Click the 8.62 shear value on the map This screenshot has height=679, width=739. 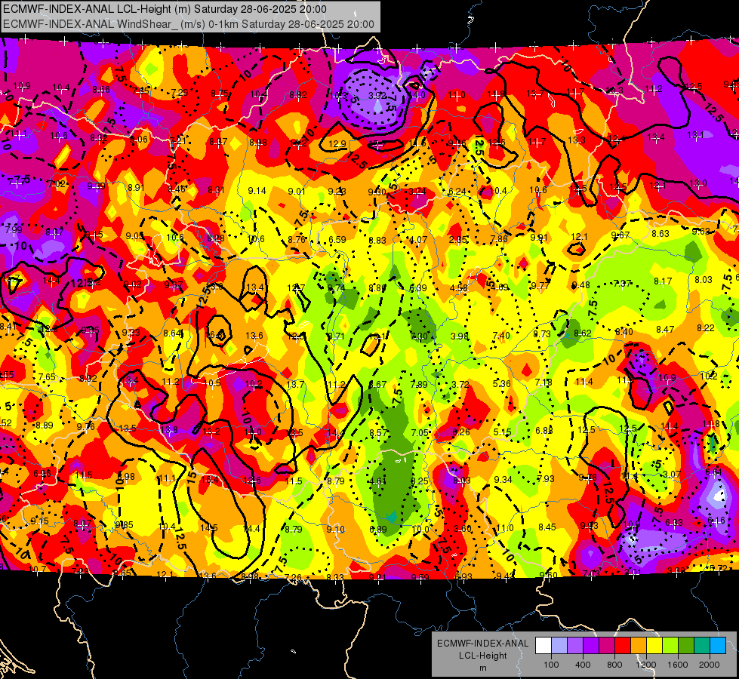point(583,333)
